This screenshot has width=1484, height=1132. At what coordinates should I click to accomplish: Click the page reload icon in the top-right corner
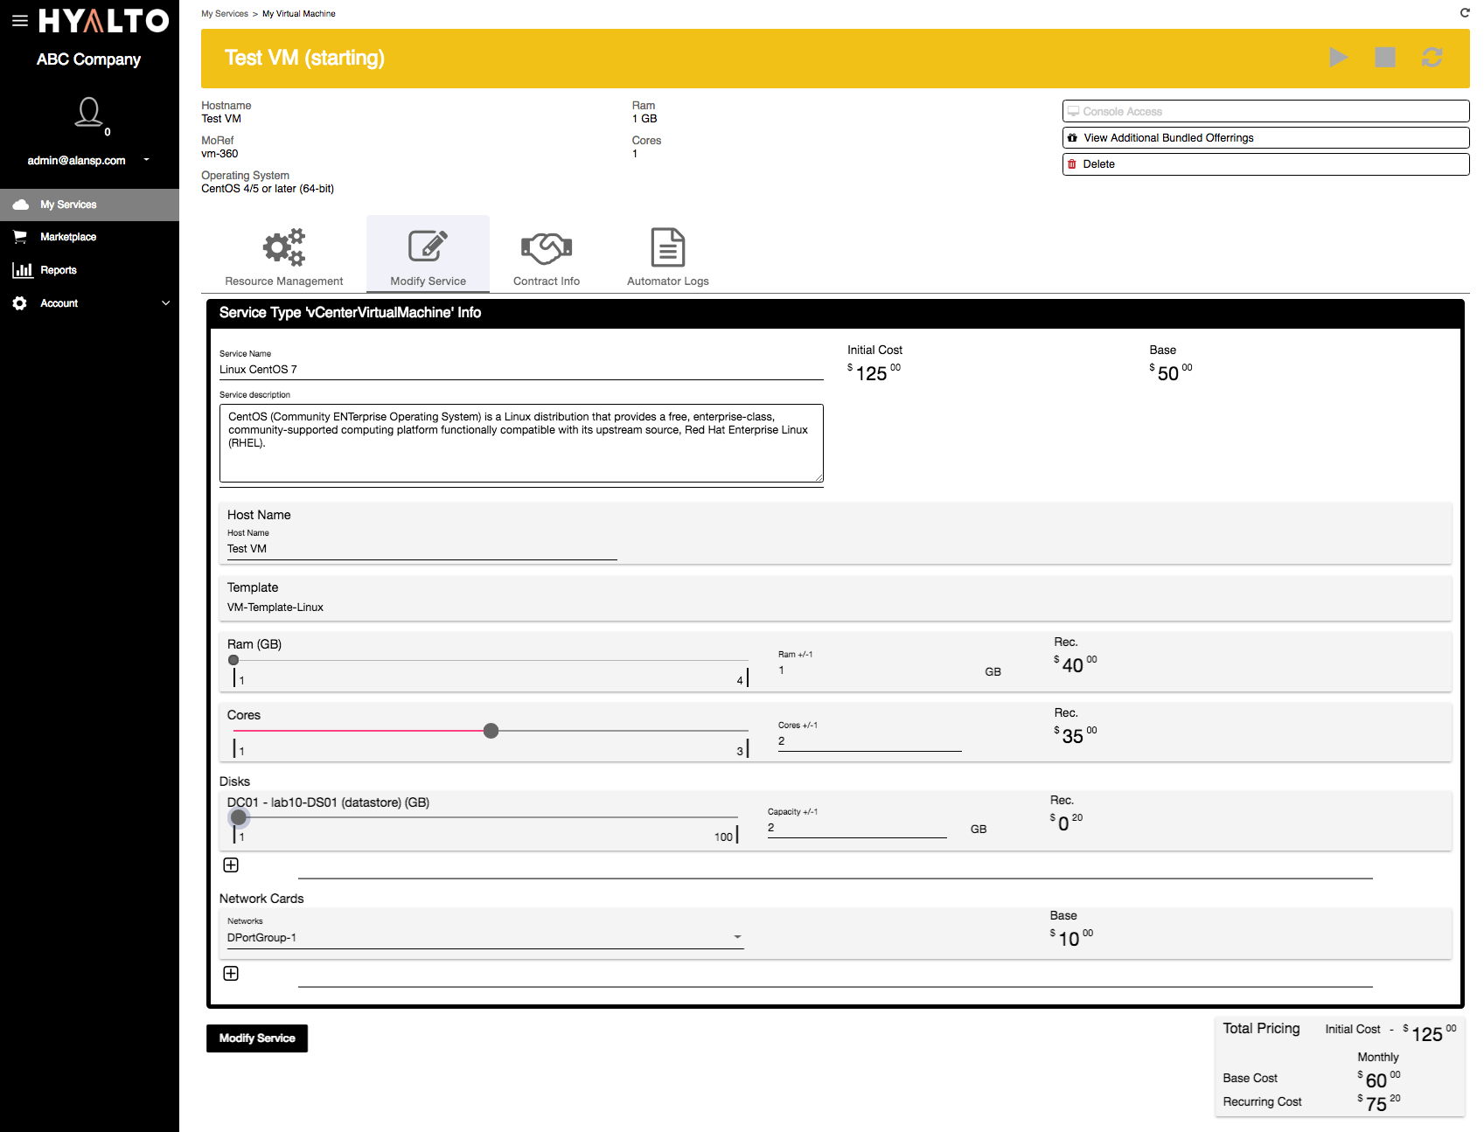(1465, 12)
